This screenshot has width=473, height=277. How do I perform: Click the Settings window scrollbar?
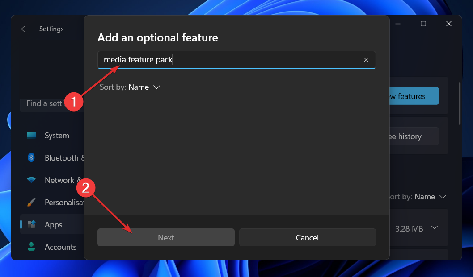point(460,103)
